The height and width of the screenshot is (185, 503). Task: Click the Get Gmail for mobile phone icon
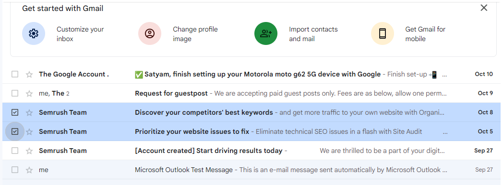pos(383,33)
